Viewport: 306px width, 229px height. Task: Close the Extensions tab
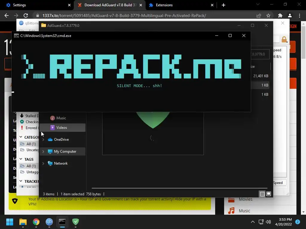point(212,5)
